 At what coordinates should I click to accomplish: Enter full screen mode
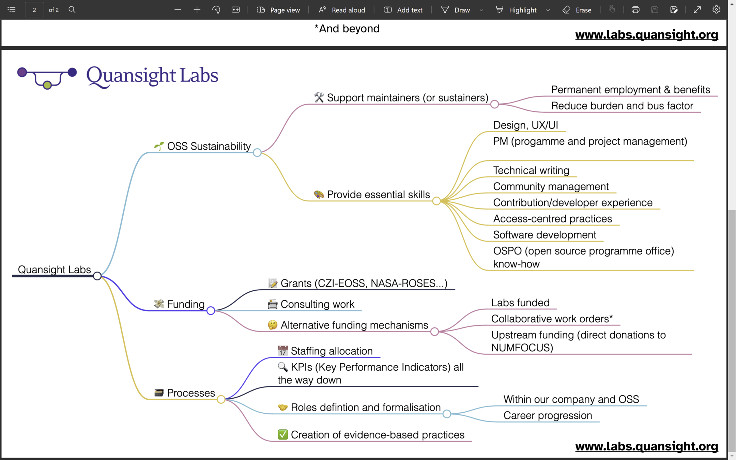697,10
